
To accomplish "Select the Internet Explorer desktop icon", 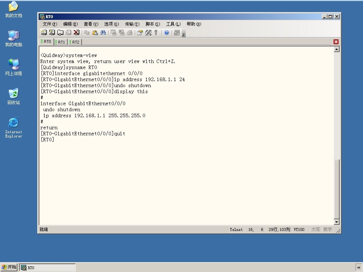I will point(14,127).
